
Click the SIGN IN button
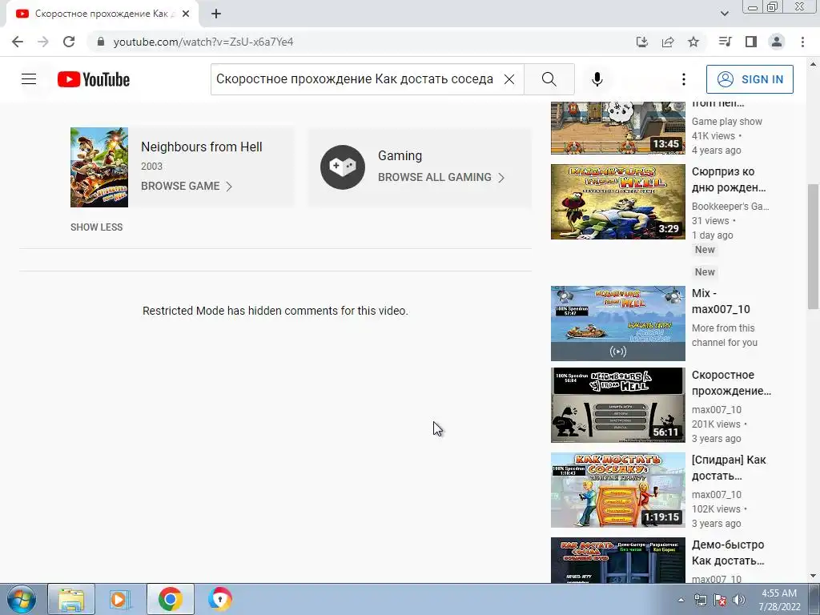pos(750,79)
